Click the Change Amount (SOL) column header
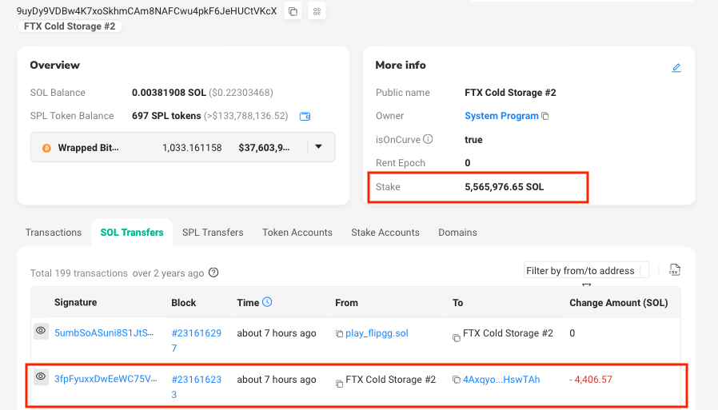 619,302
